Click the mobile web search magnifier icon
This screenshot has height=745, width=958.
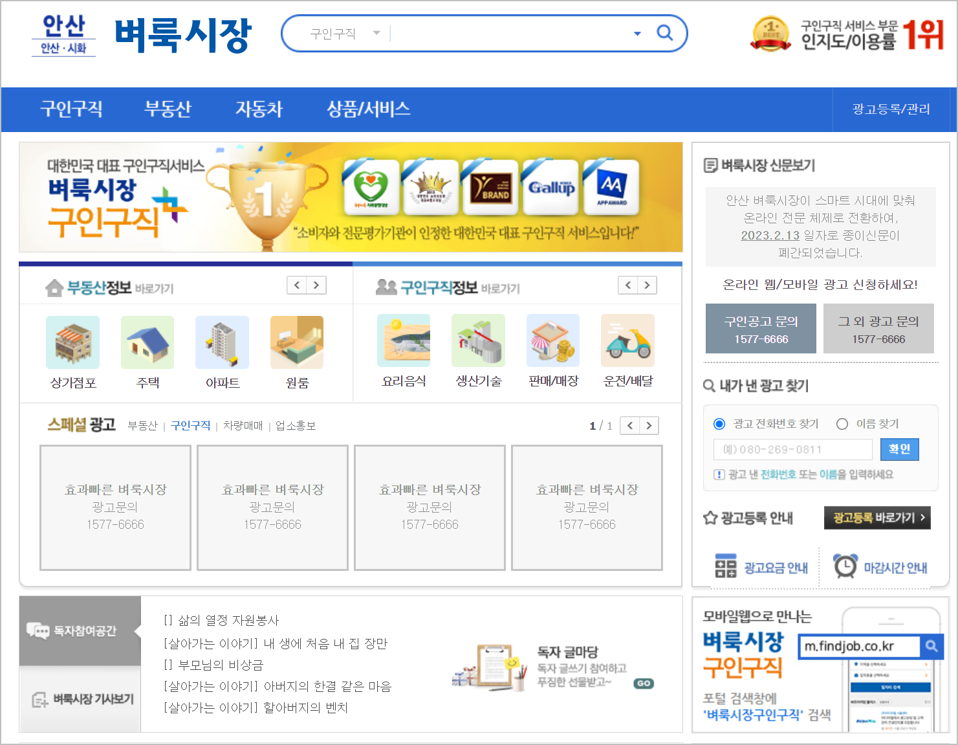931,646
